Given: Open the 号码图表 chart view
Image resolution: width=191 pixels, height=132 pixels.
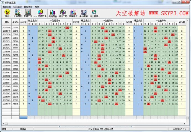Looking at the screenshot, I should click(18, 13).
